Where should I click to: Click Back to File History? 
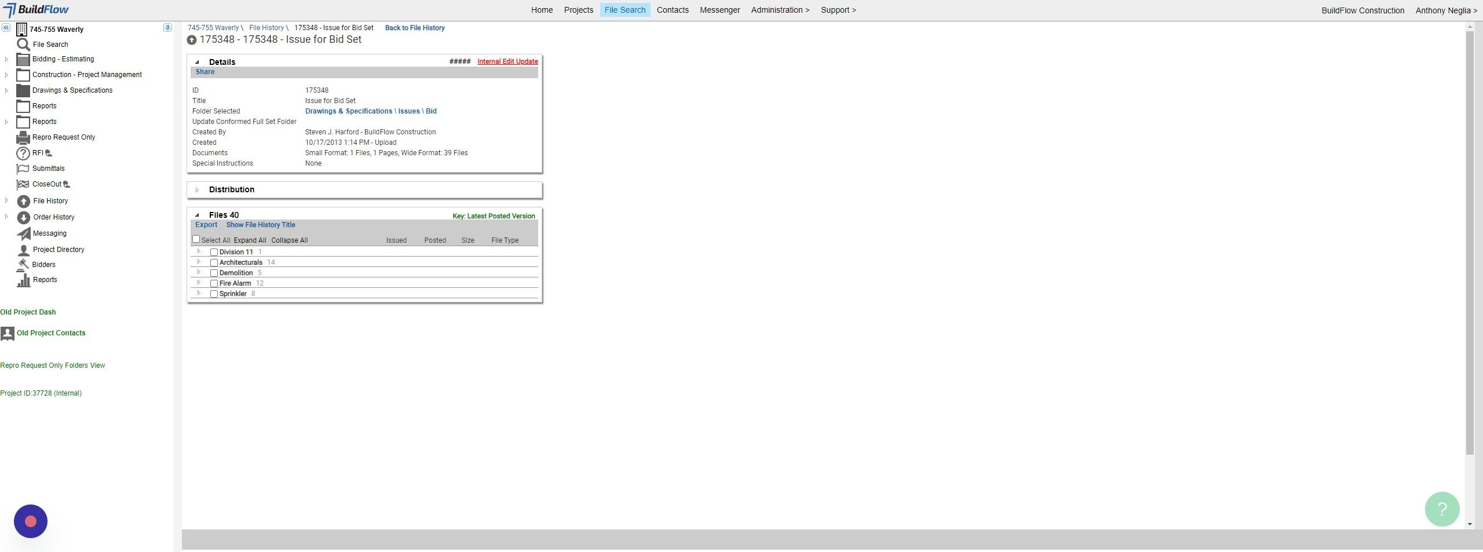(415, 28)
